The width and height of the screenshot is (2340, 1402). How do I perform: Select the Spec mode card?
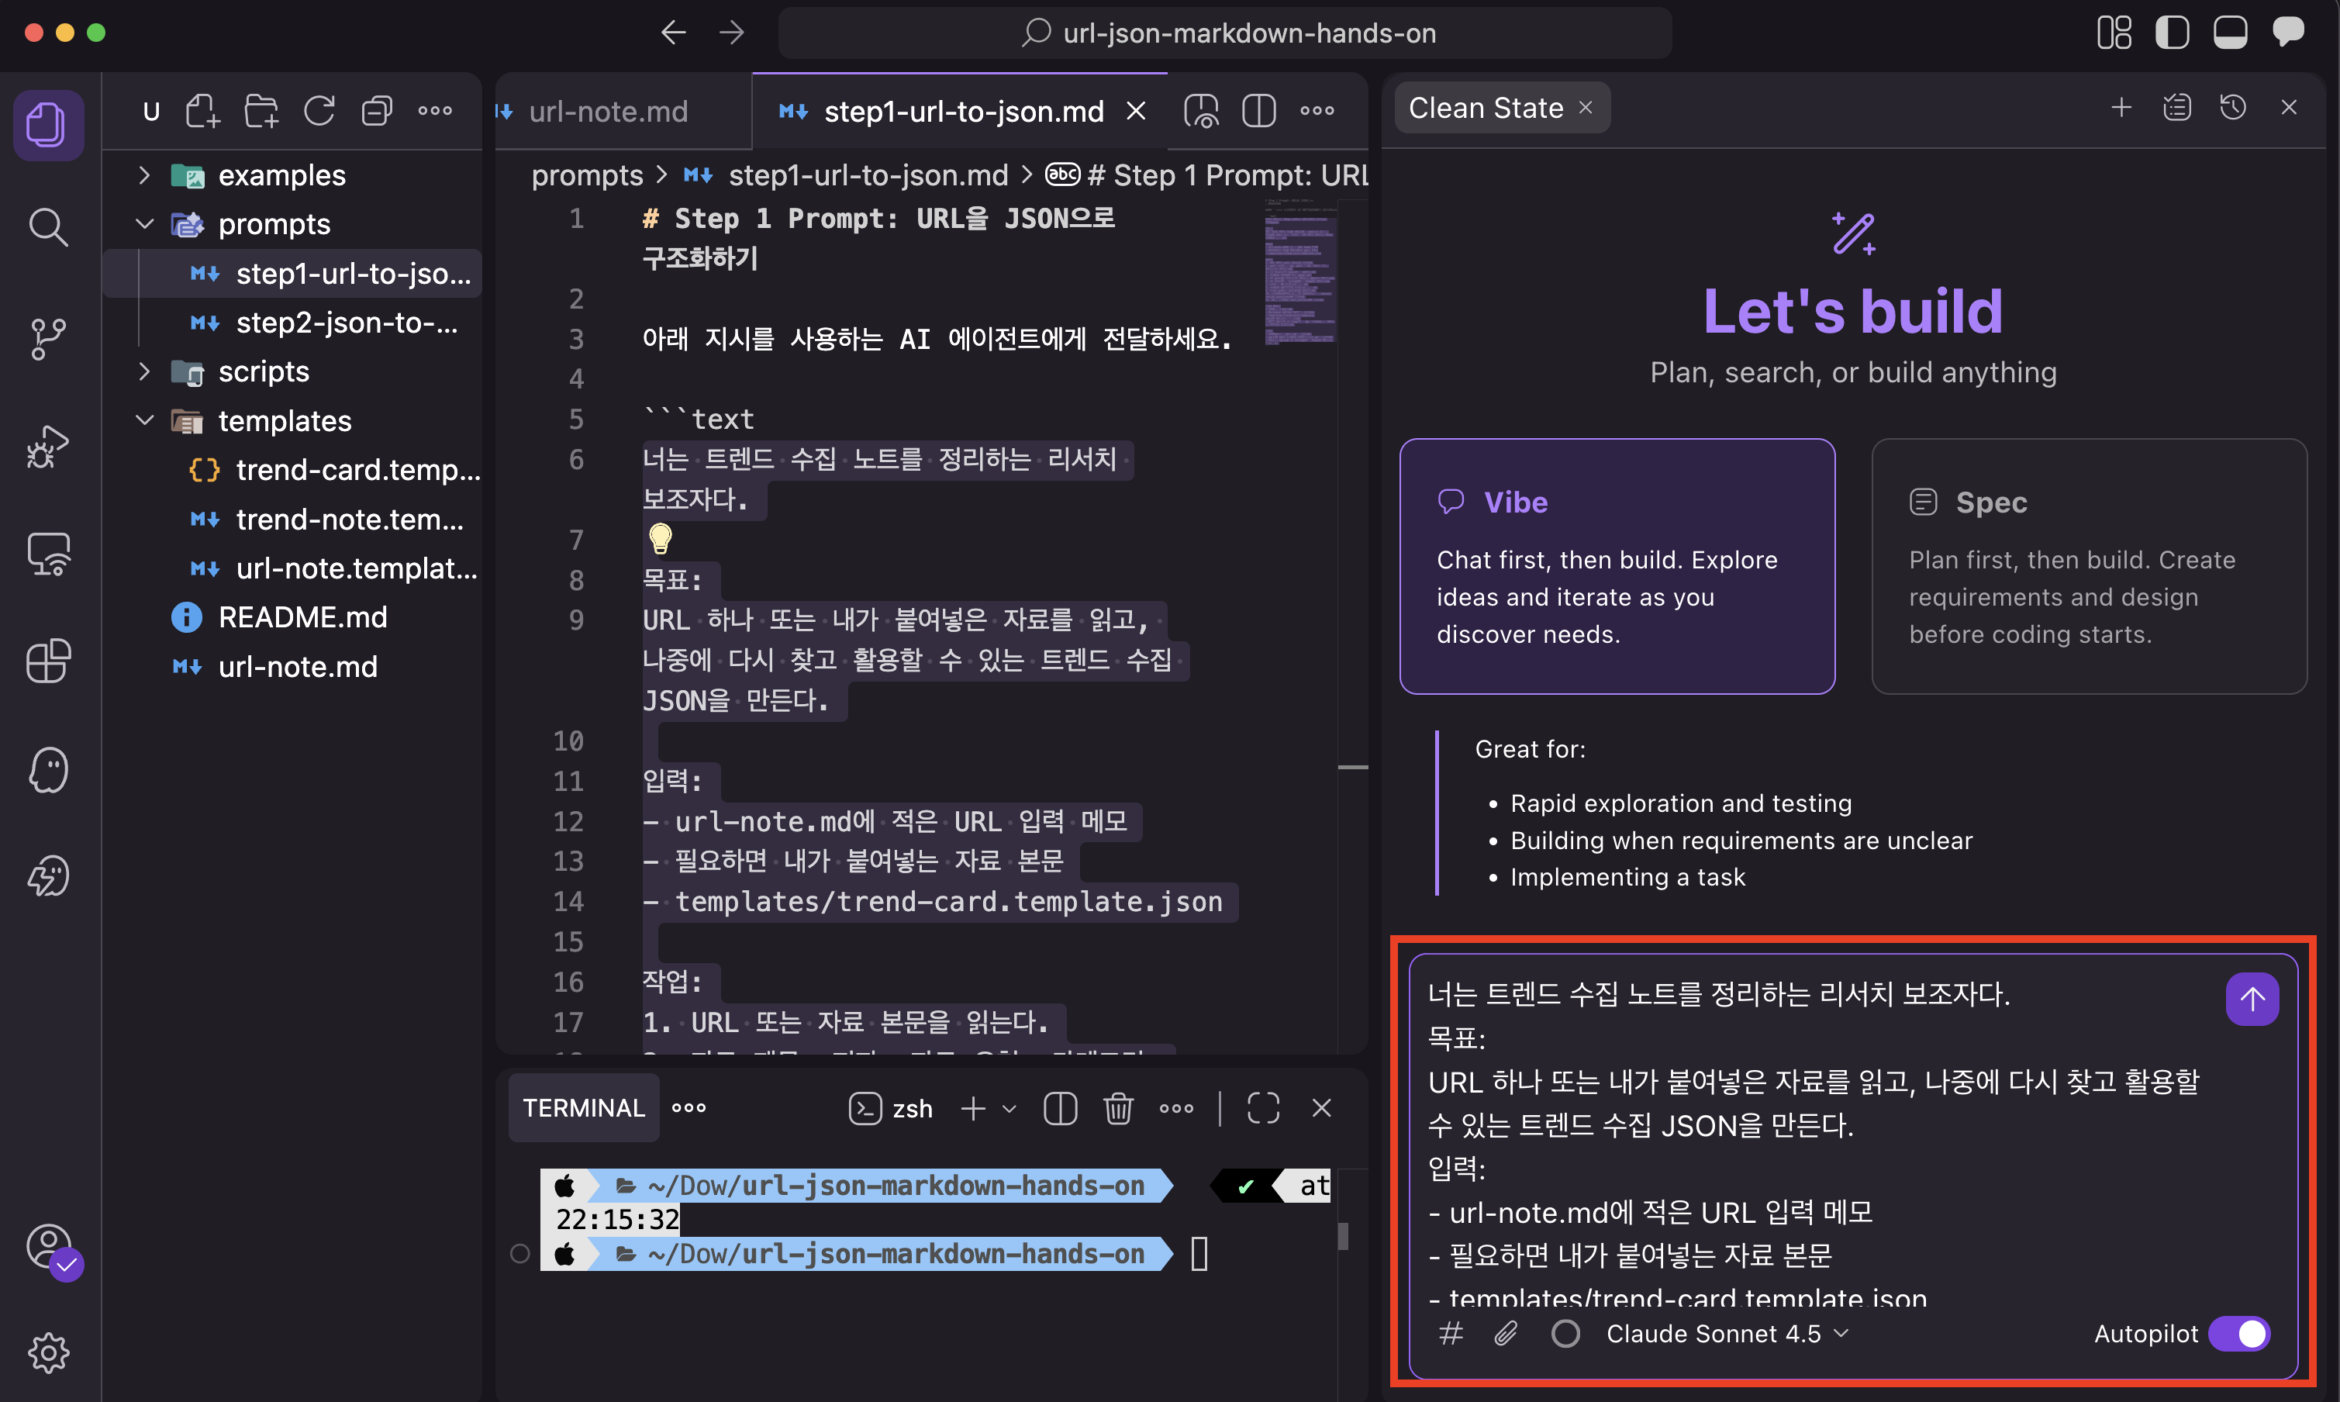[2089, 566]
